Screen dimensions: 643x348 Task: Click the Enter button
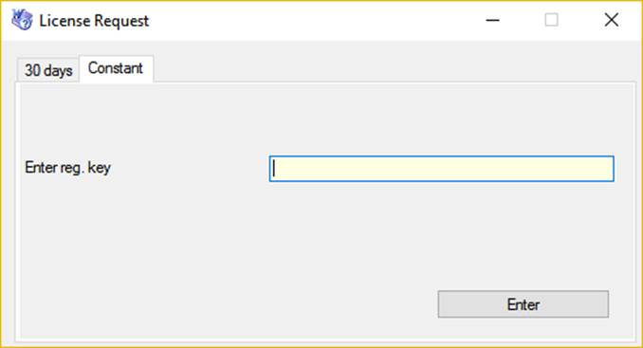(523, 304)
